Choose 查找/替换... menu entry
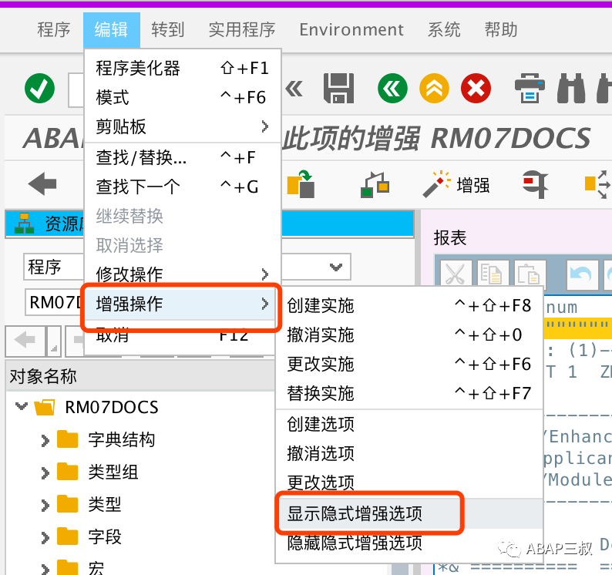Image resolution: width=612 pixels, height=575 pixels. [183, 158]
